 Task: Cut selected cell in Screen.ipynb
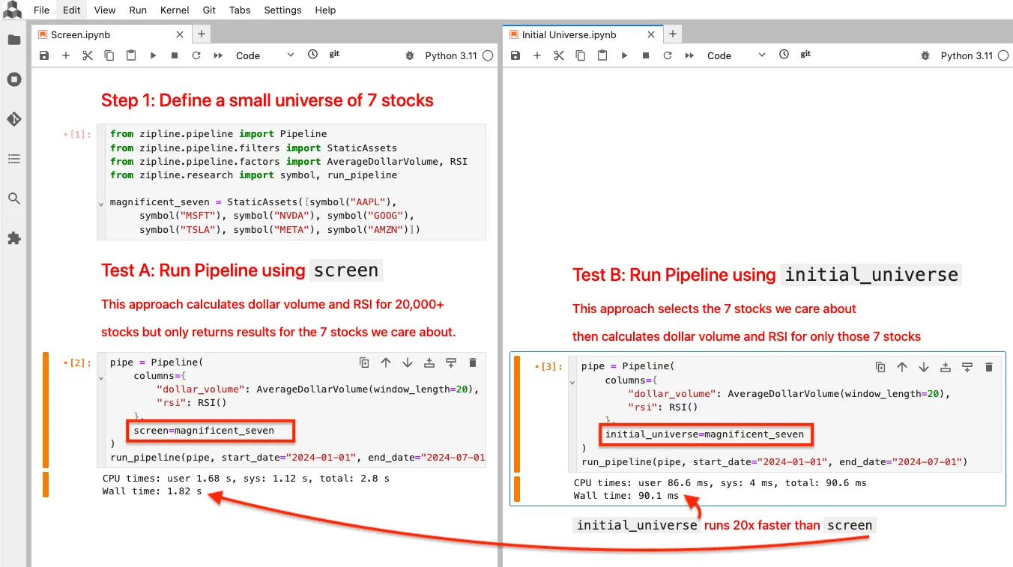88,55
